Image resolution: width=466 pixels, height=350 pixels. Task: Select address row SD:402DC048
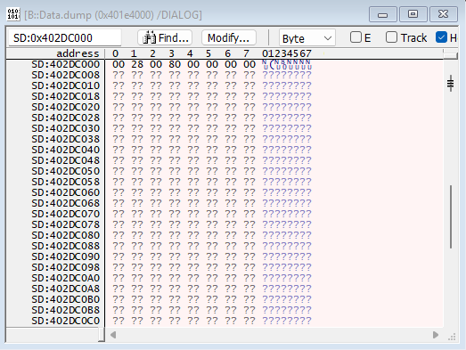coord(66,160)
